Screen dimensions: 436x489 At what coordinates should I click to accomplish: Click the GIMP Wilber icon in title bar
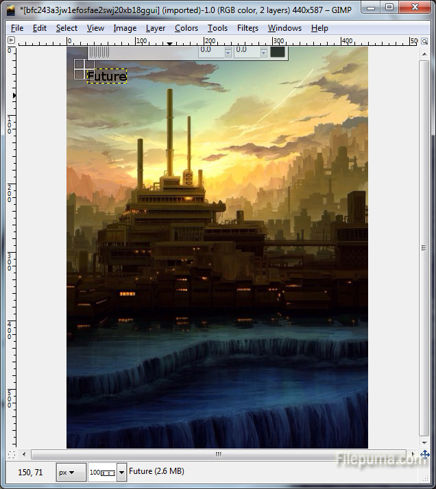tap(11, 8)
